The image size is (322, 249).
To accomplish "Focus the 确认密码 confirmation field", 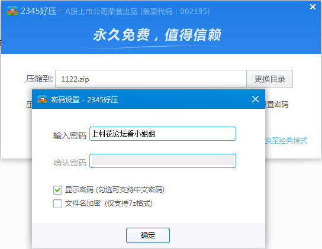I will [x=163, y=161].
